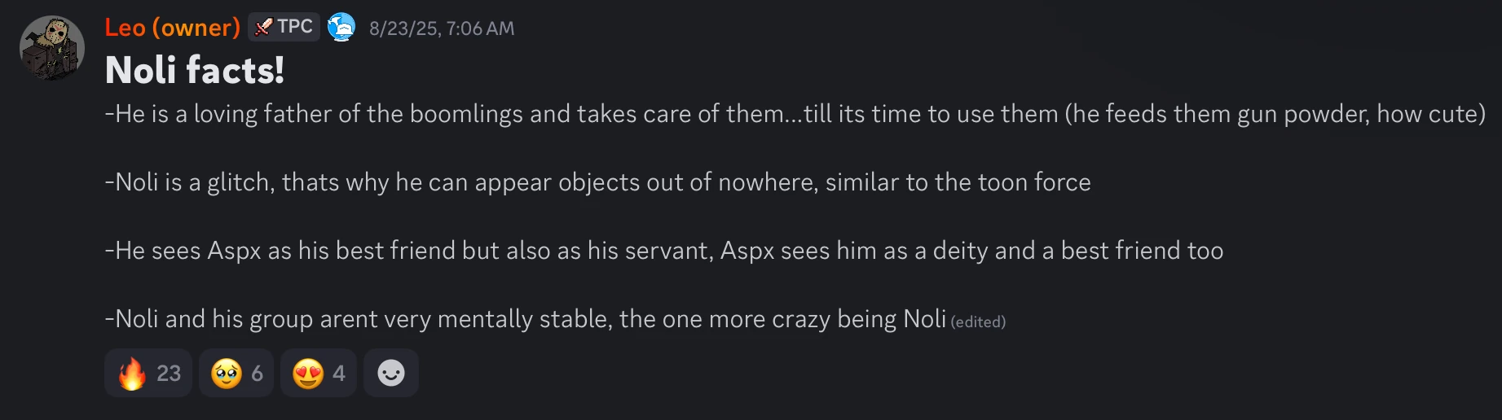
Task: Click the line saying Noli is a glitch
Action: tap(597, 182)
